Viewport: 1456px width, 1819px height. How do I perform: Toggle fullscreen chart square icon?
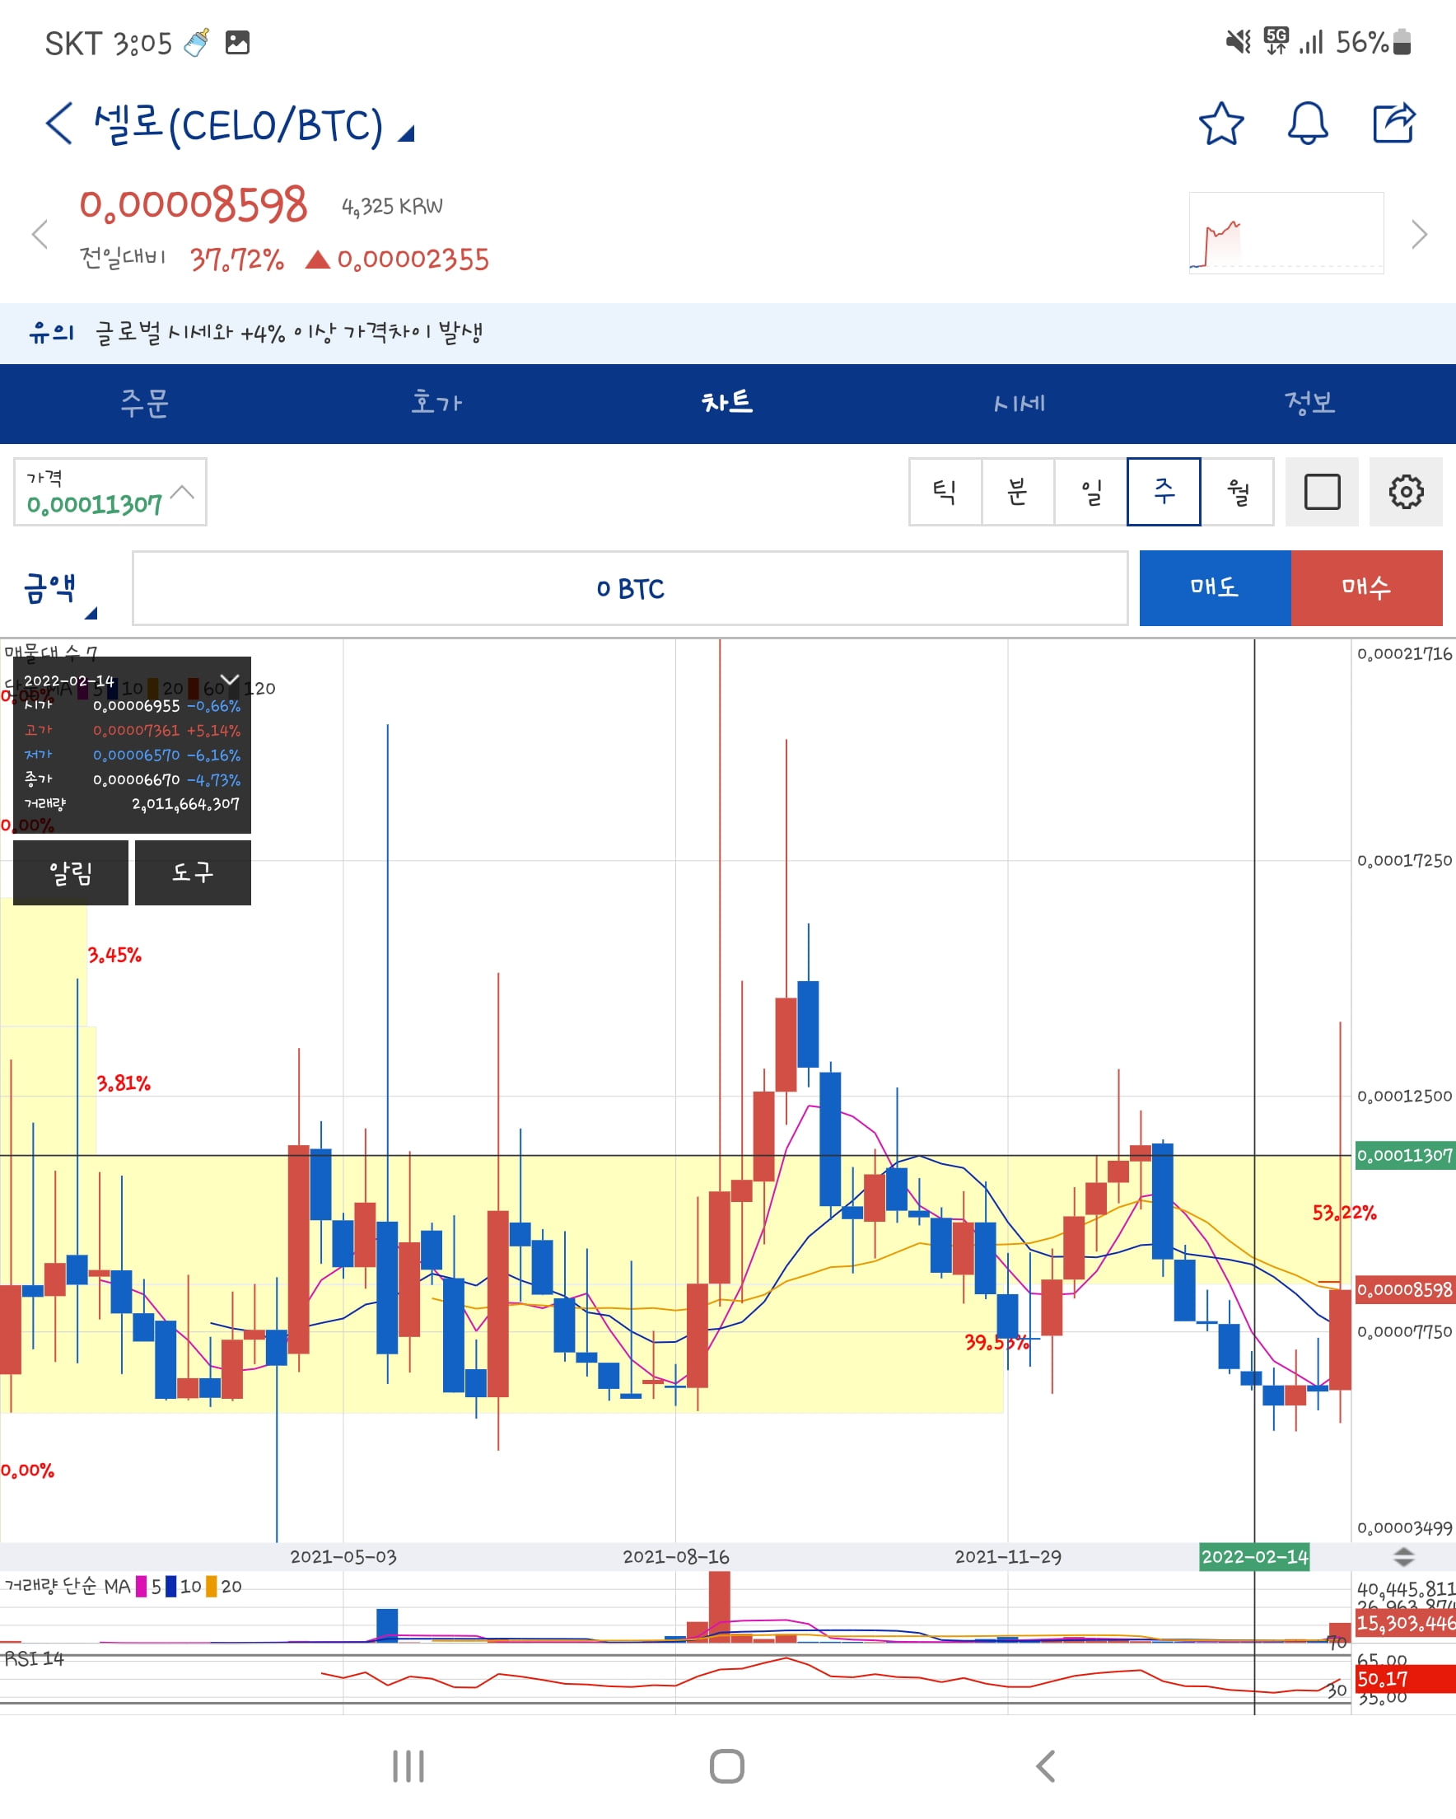tap(1322, 492)
